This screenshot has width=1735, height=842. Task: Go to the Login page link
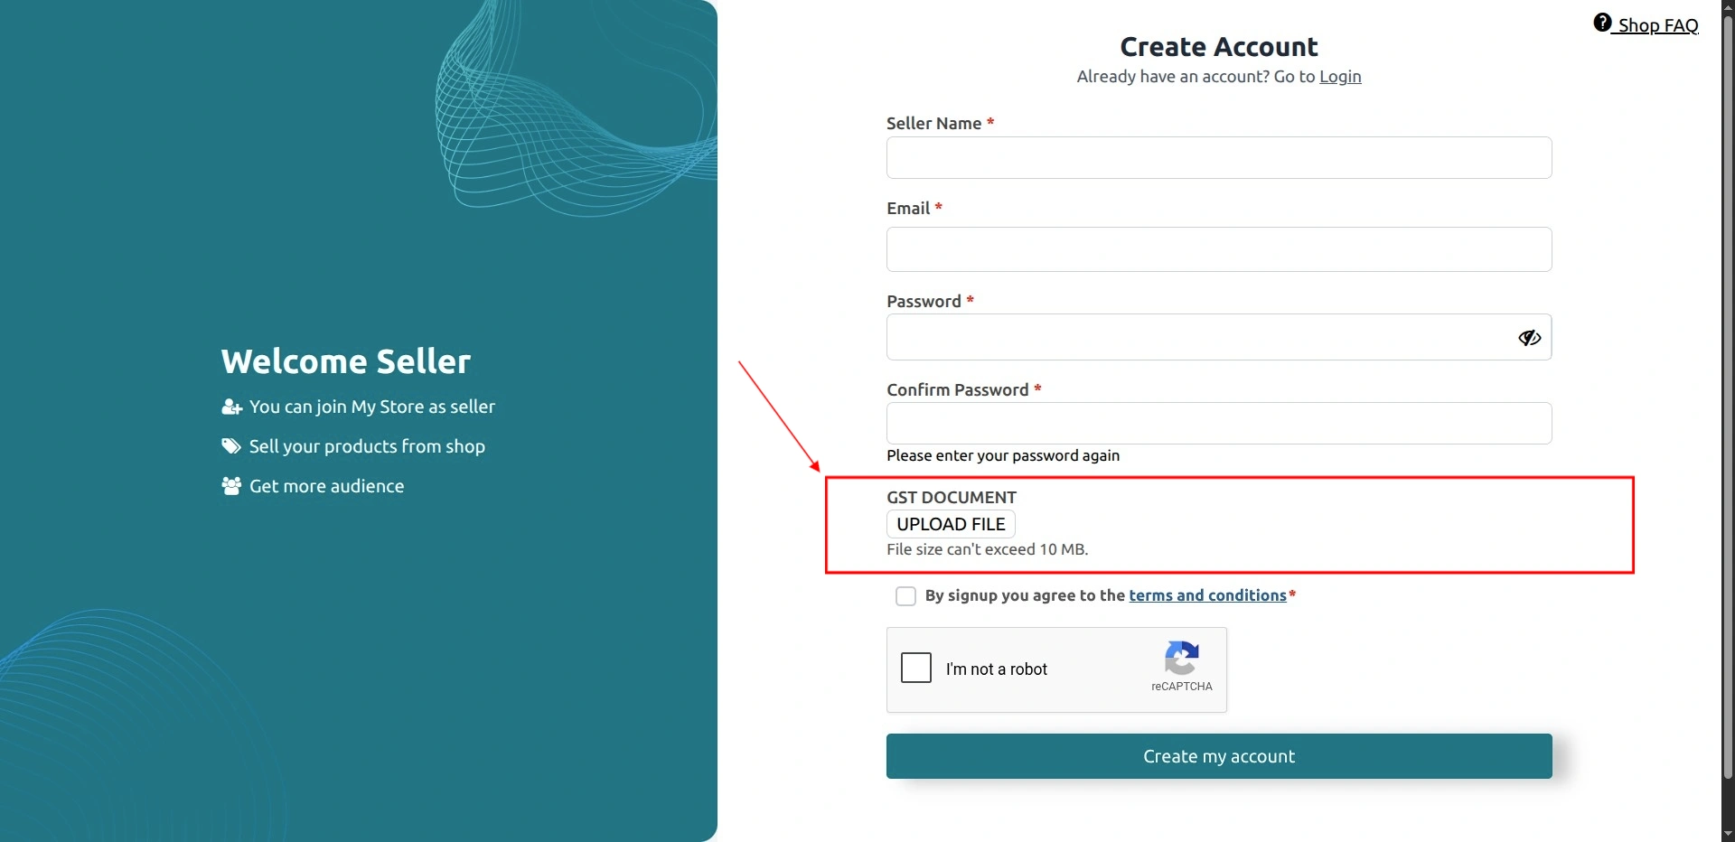pos(1340,77)
